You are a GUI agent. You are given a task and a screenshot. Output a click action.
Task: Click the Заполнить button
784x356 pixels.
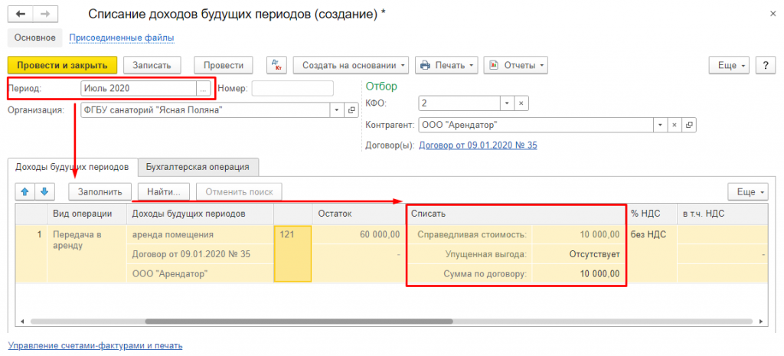100,191
